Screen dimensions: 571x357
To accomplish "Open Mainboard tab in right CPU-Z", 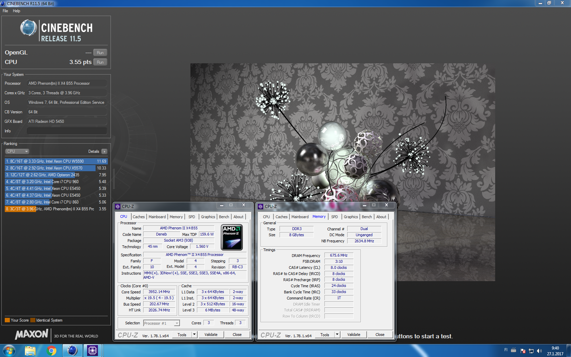I will point(300,217).
